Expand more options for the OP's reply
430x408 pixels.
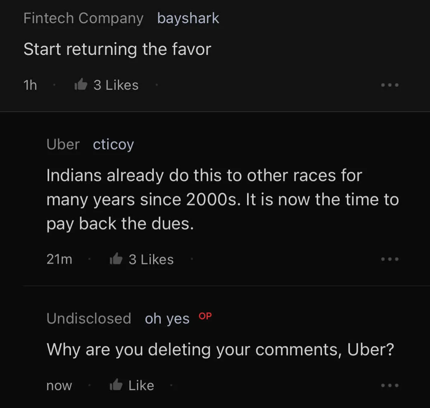point(390,385)
